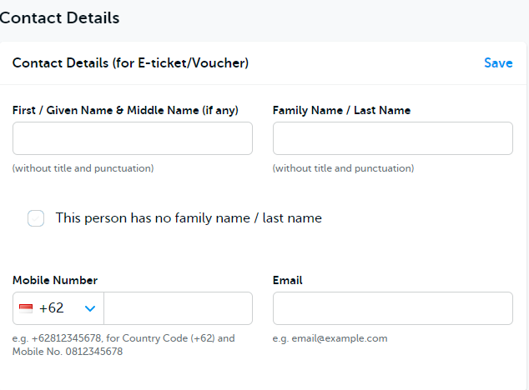Tick the no family name checkbox
The width and height of the screenshot is (529, 390).
[36, 218]
